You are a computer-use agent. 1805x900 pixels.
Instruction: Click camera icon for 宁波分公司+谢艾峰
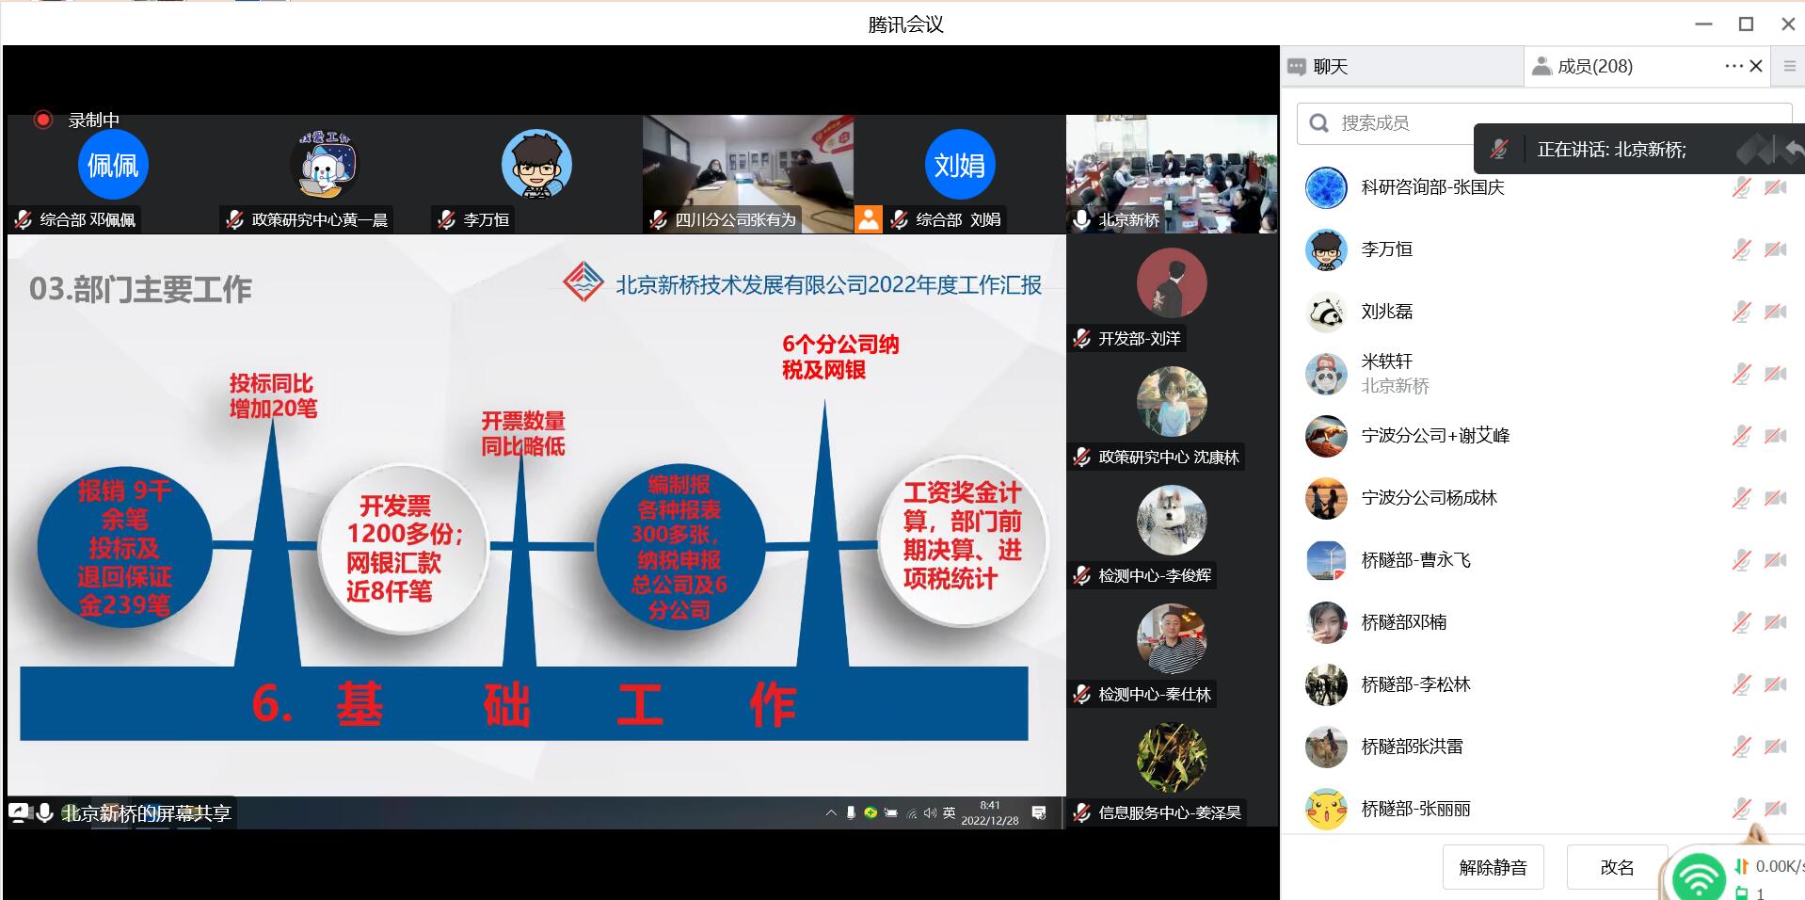pos(1776,436)
